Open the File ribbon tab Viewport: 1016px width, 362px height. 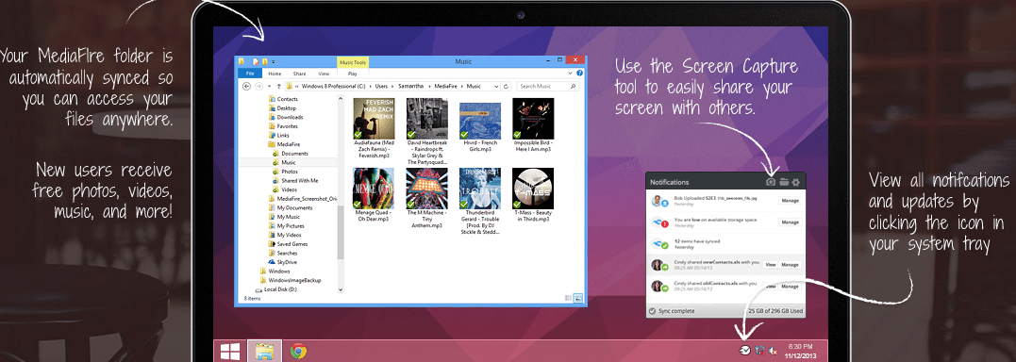[249, 74]
